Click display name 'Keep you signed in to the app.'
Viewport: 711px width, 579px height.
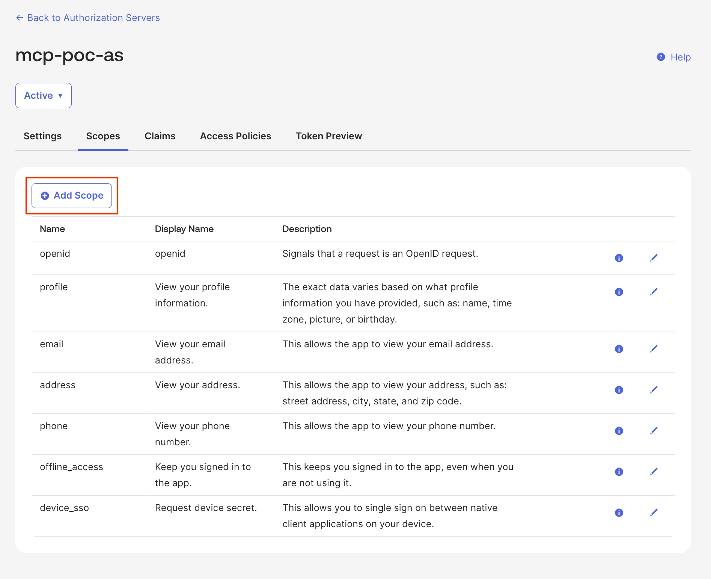click(203, 475)
